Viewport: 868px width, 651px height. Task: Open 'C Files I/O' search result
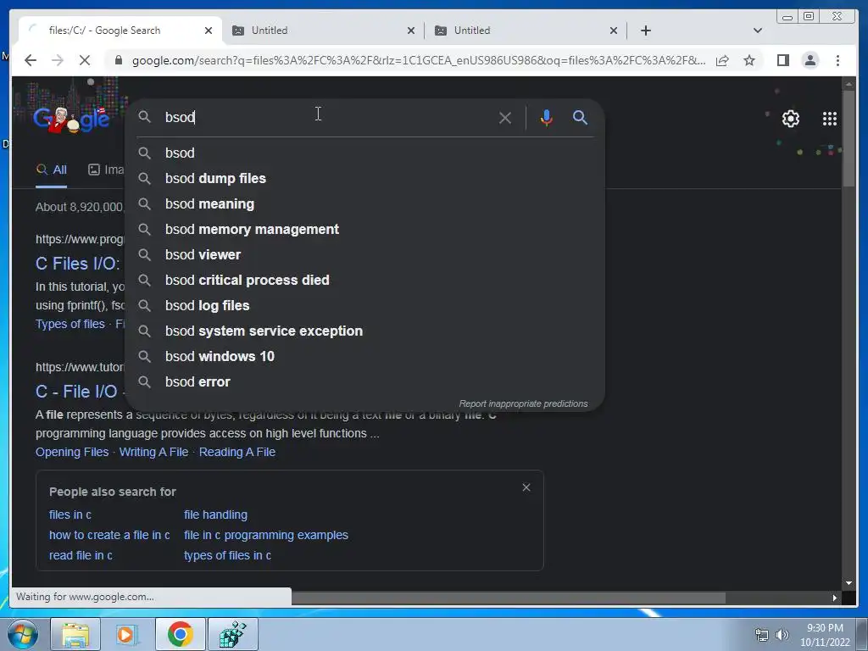(x=77, y=264)
